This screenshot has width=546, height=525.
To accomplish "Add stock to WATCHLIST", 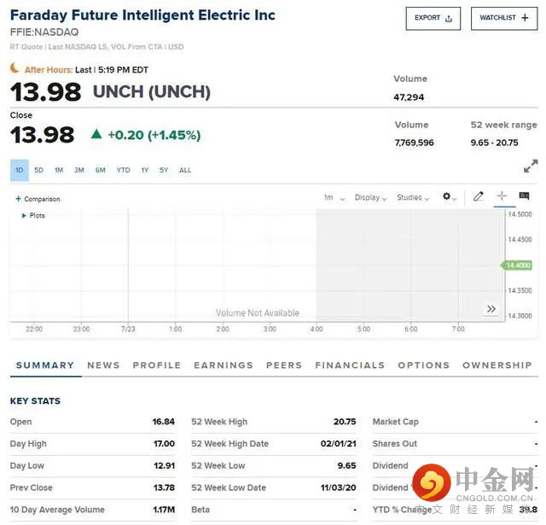I will [503, 18].
